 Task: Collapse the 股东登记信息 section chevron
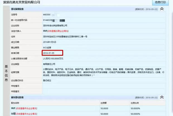162,97
